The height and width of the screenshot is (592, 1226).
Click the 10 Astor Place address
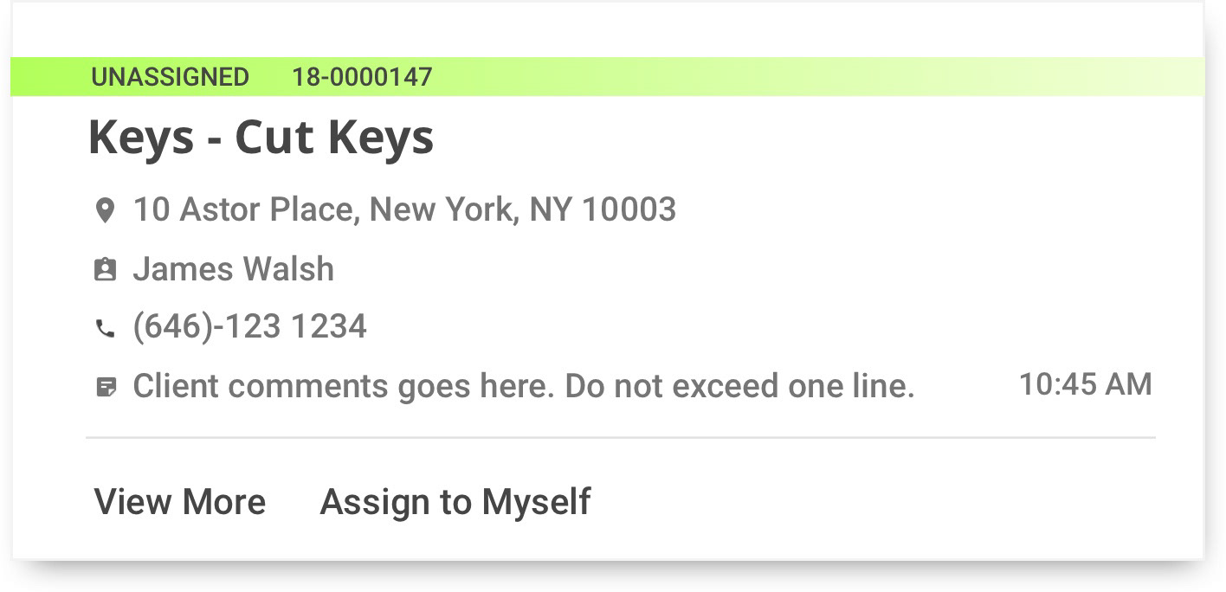point(404,209)
